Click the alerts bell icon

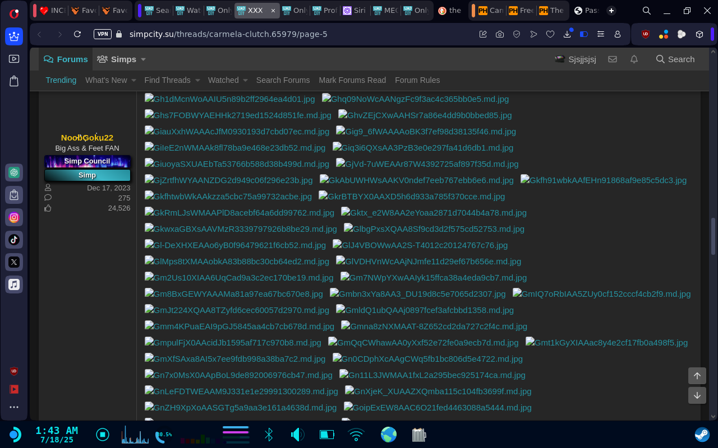tap(634, 59)
